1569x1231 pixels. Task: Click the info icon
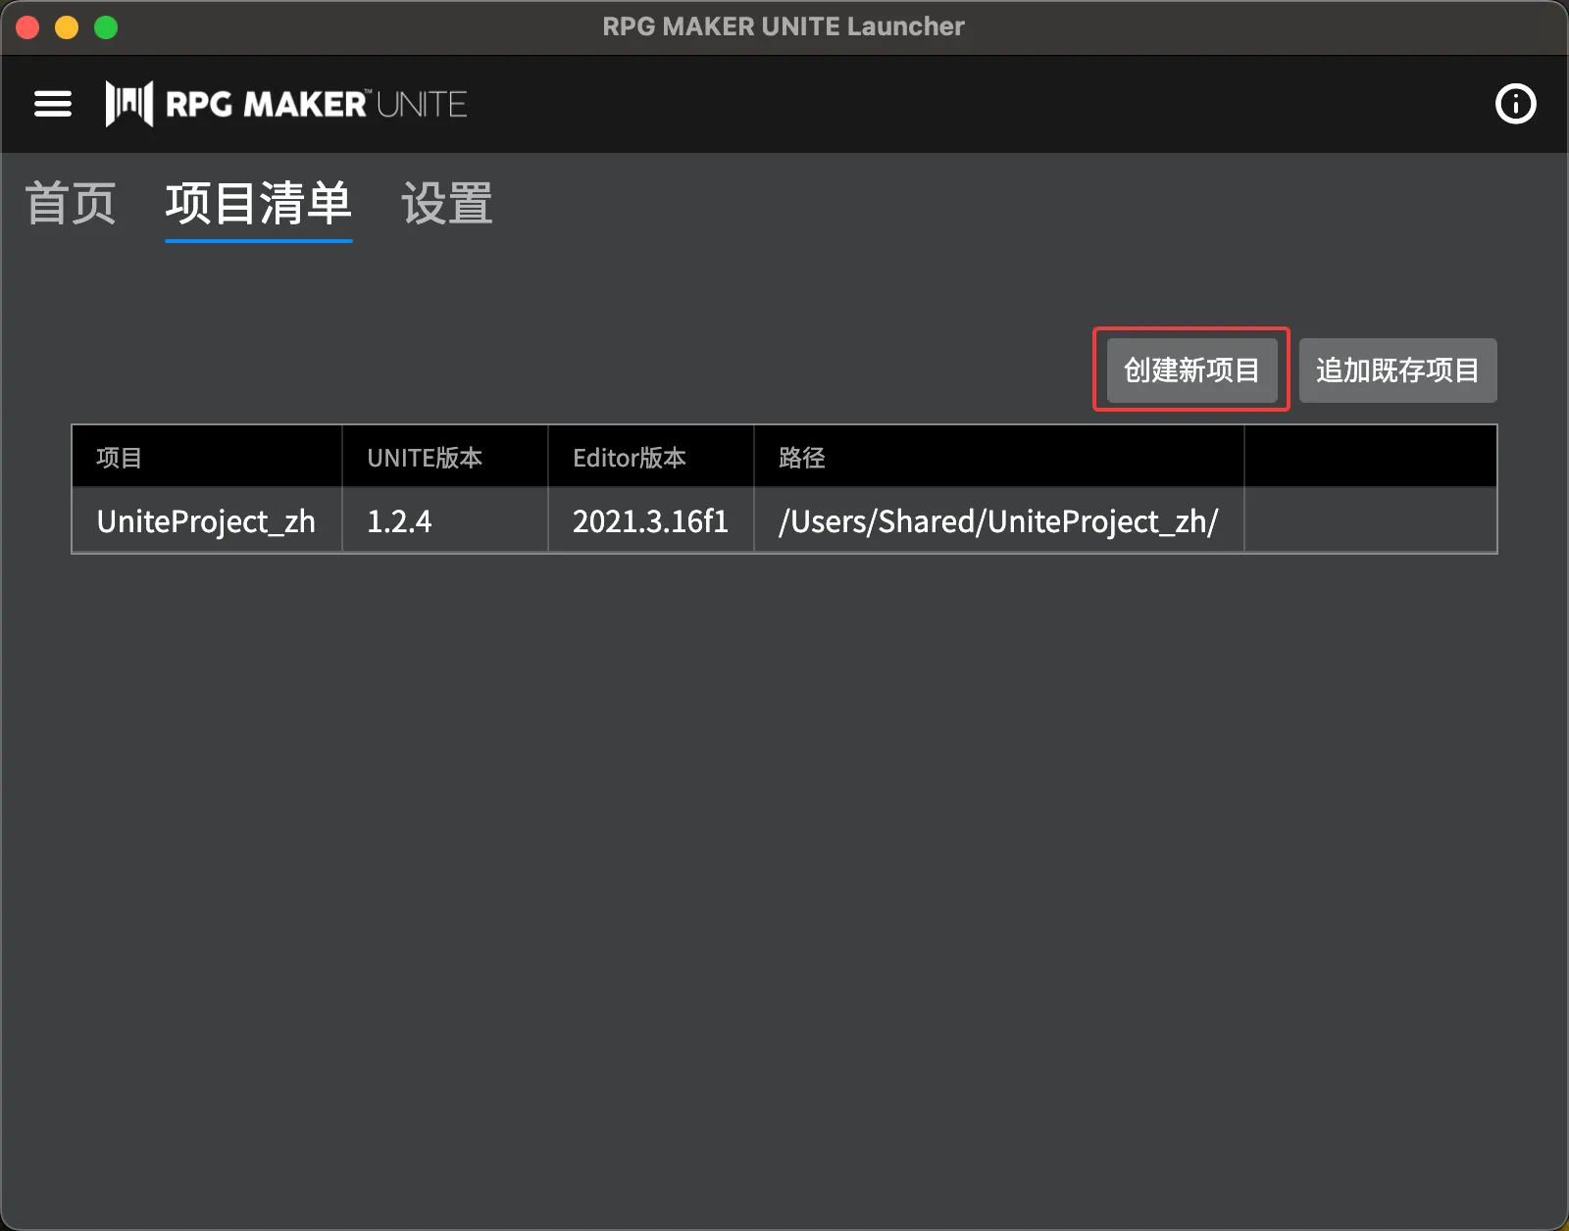(x=1515, y=104)
